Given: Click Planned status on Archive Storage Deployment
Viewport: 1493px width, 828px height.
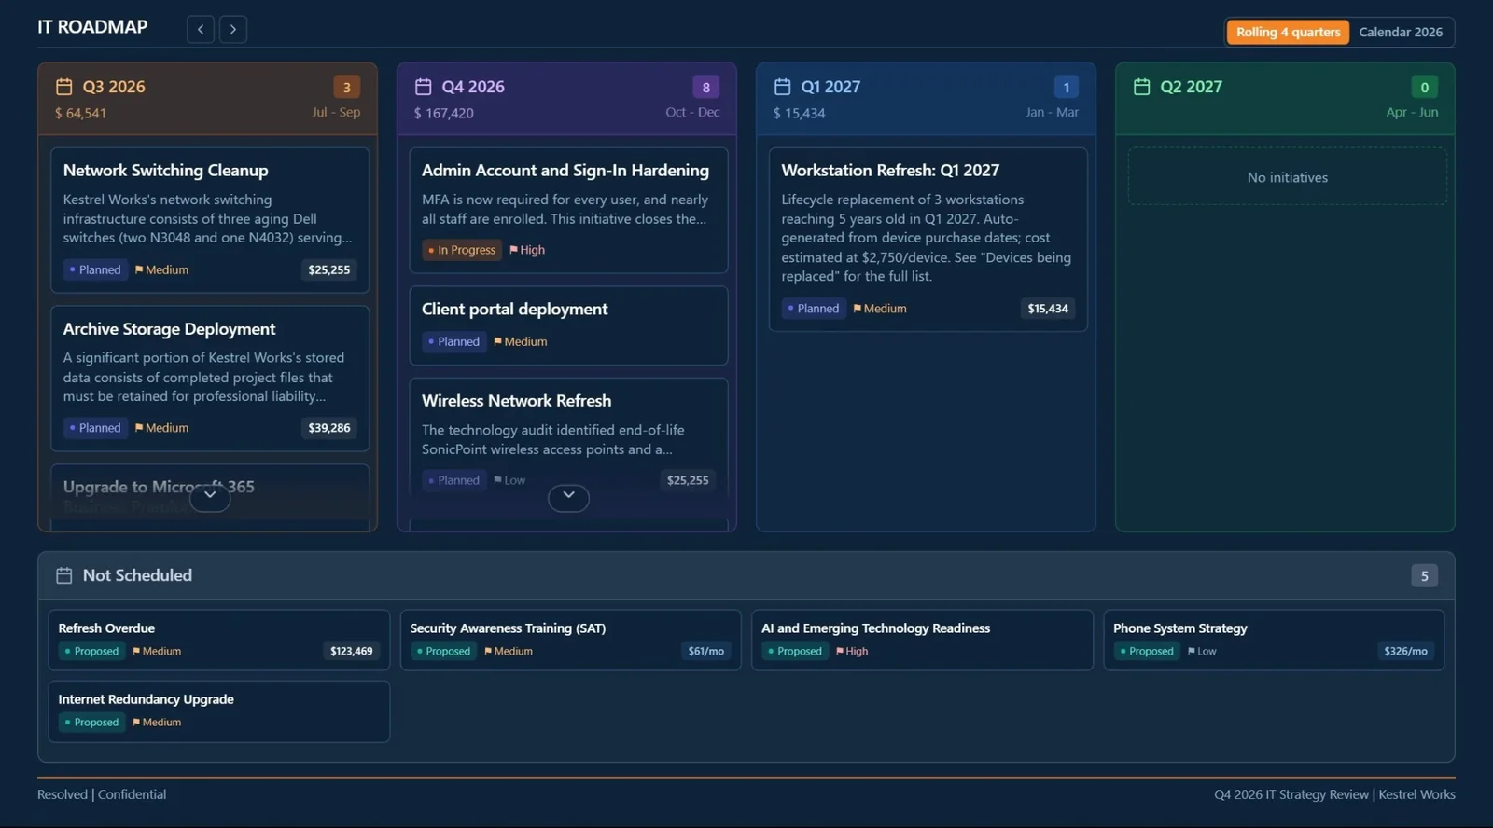Looking at the screenshot, I should point(95,428).
